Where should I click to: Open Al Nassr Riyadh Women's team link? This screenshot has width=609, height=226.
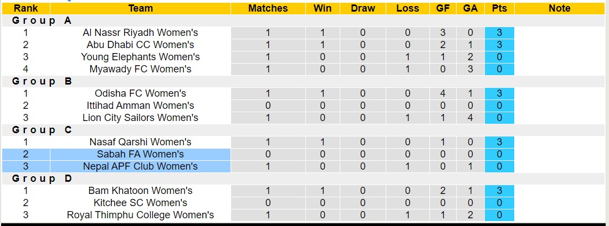coord(140,33)
